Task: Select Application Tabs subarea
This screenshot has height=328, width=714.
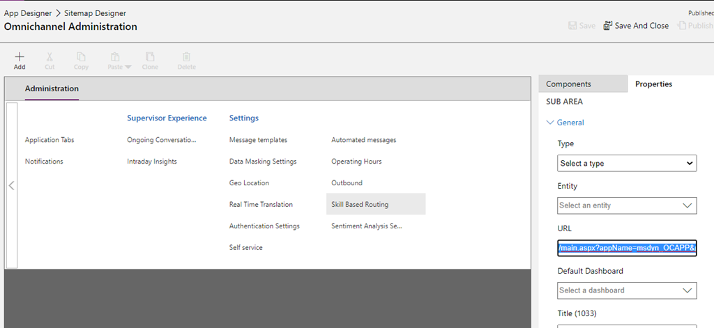Action: click(50, 140)
